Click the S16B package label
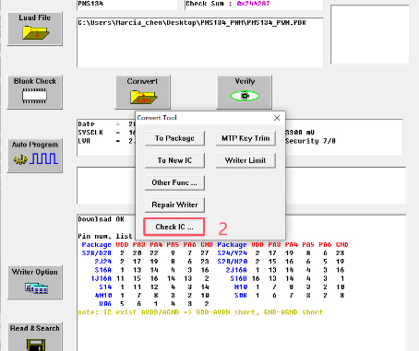The width and height of the screenshot is (419, 351). pyautogui.click(x=238, y=278)
